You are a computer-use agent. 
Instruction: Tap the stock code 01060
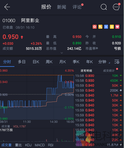tap(9, 21)
